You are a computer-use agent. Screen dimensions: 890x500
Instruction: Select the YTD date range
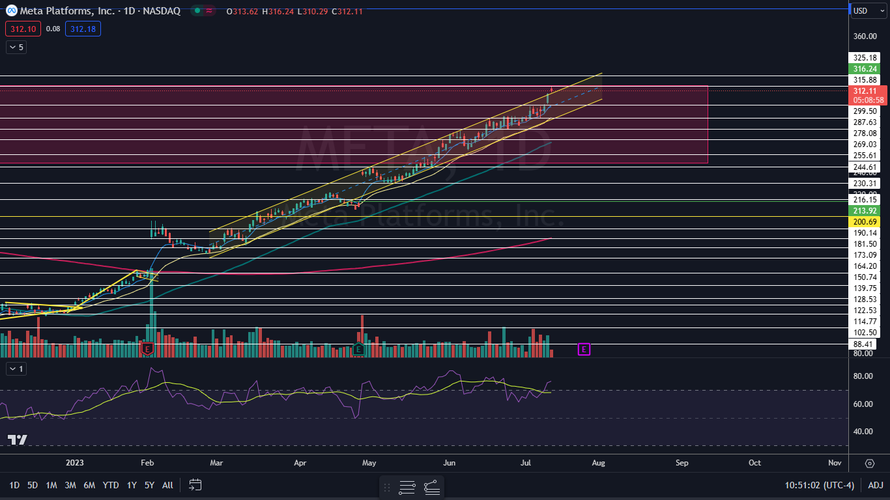pyautogui.click(x=111, y=484)
